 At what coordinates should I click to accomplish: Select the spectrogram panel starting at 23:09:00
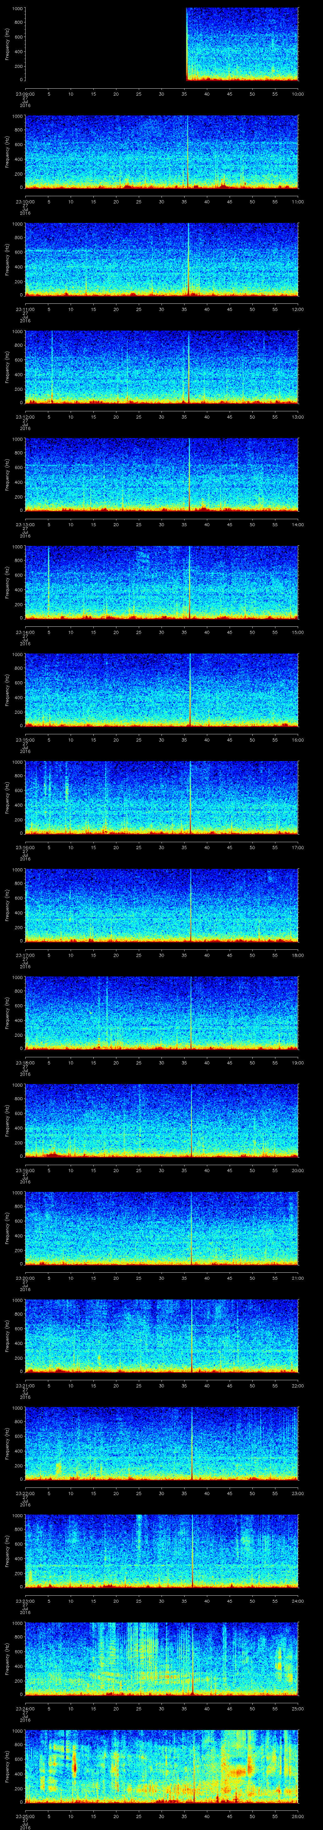coord(161,44)
